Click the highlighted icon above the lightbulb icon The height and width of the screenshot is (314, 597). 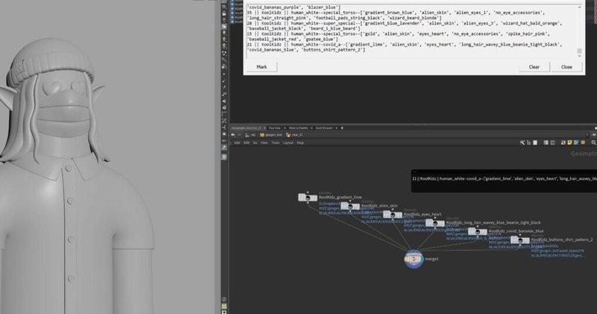[x=224, y=26]
